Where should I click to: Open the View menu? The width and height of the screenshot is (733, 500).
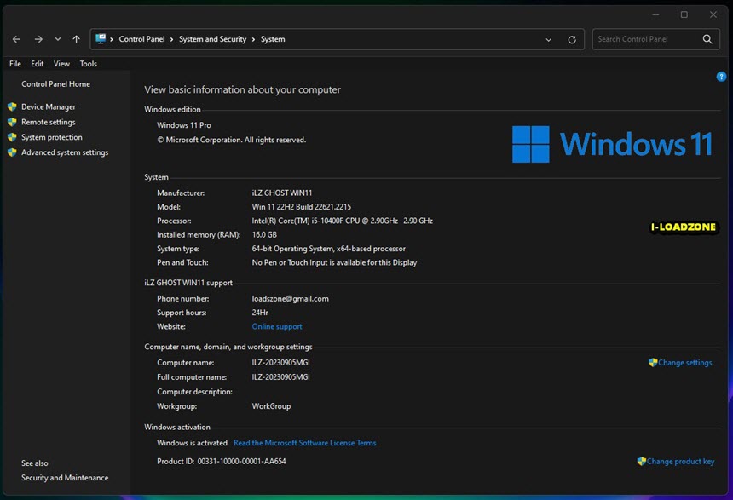[x=61, y=64]
